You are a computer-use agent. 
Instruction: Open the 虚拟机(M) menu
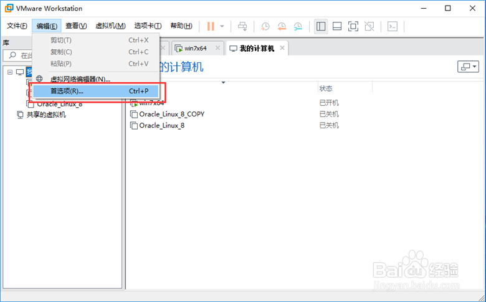point(110,26)
